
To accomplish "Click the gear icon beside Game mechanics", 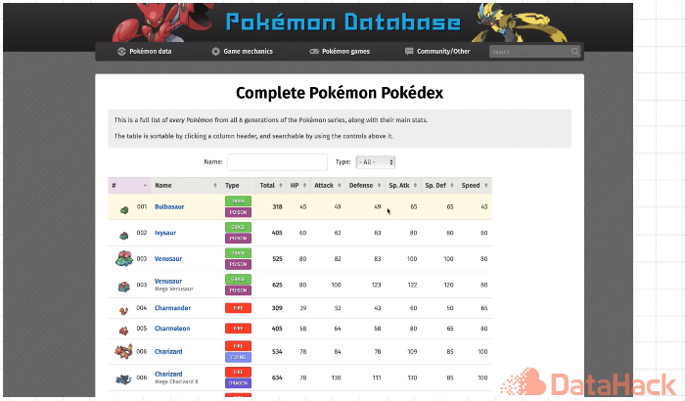I will point(216,52).
